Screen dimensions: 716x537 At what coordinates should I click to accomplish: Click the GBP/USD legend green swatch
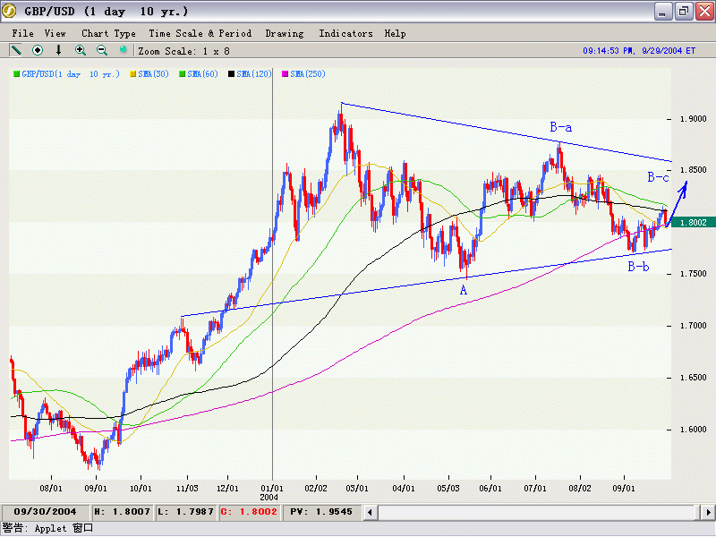click(16, 74)
